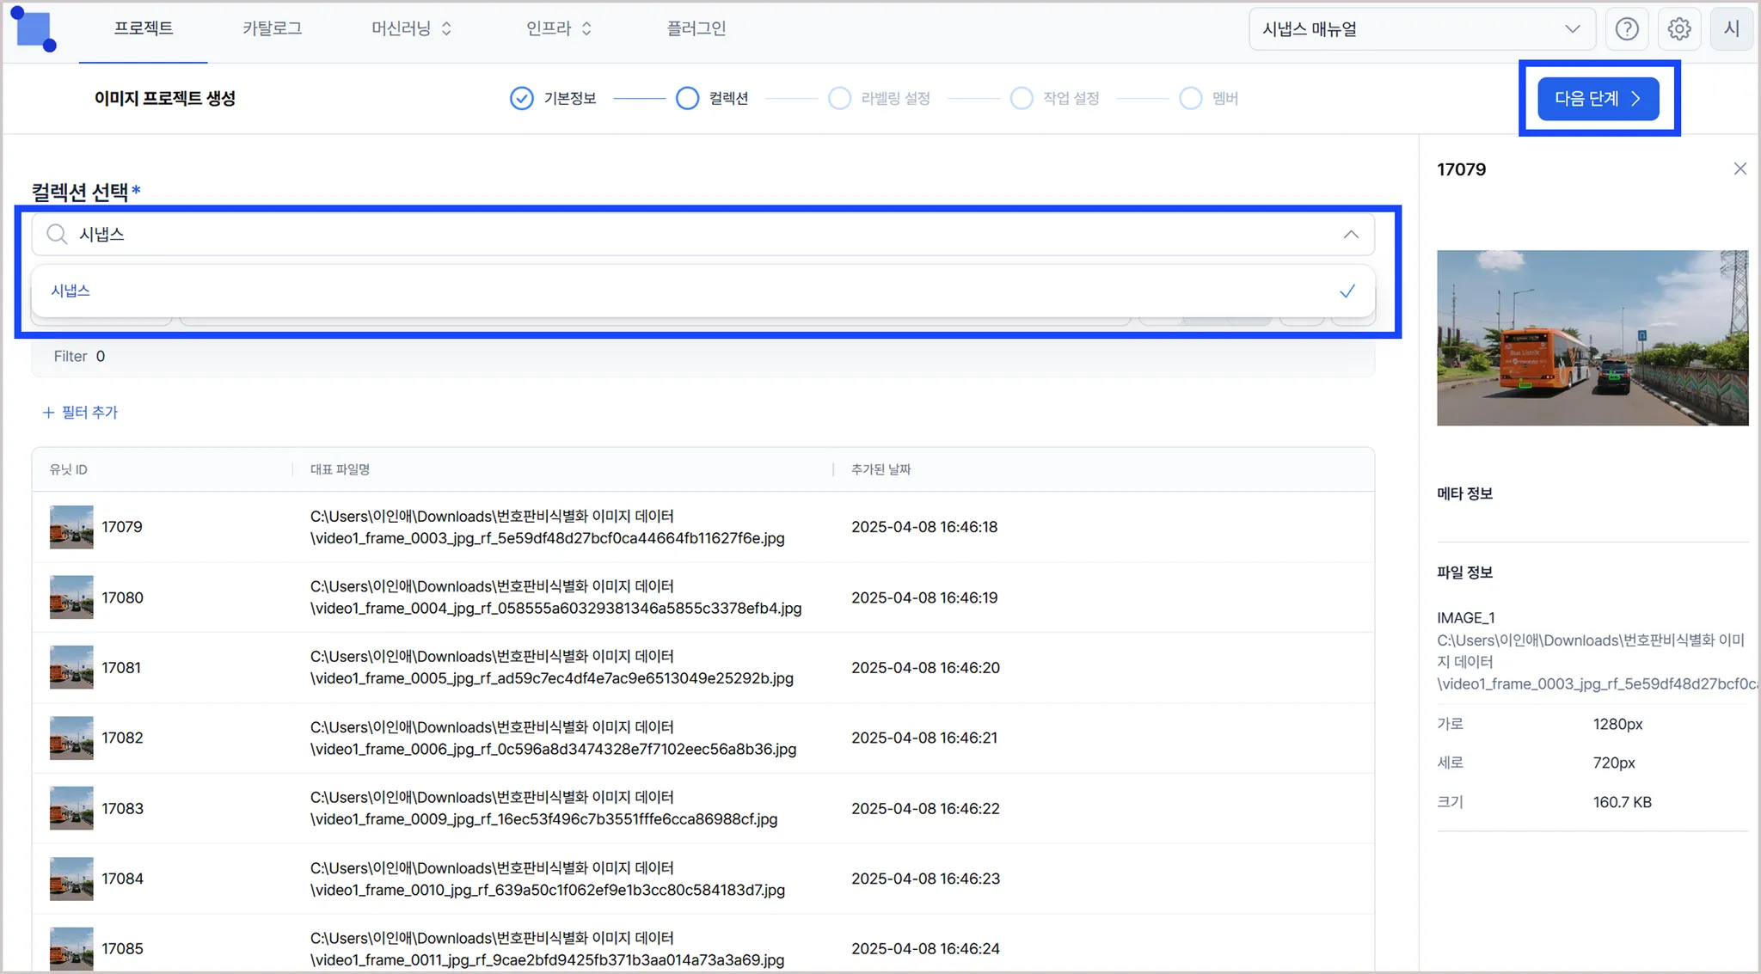Click the bus preview image in side panel
The width and height of the screenshot is (1761, 974).
[x=1592, y=337]
